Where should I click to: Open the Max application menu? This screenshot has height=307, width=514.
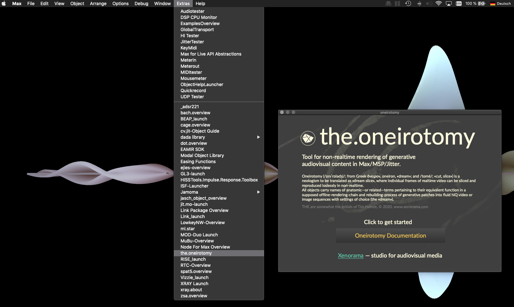click(x=17, y=4)
